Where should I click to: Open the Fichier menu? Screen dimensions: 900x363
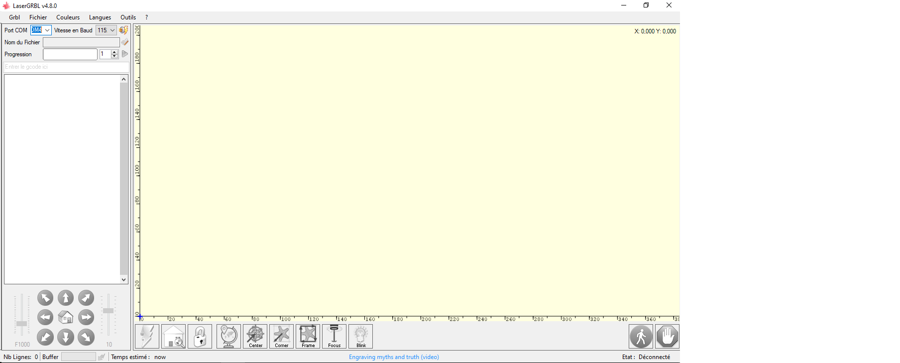(38, 17)
